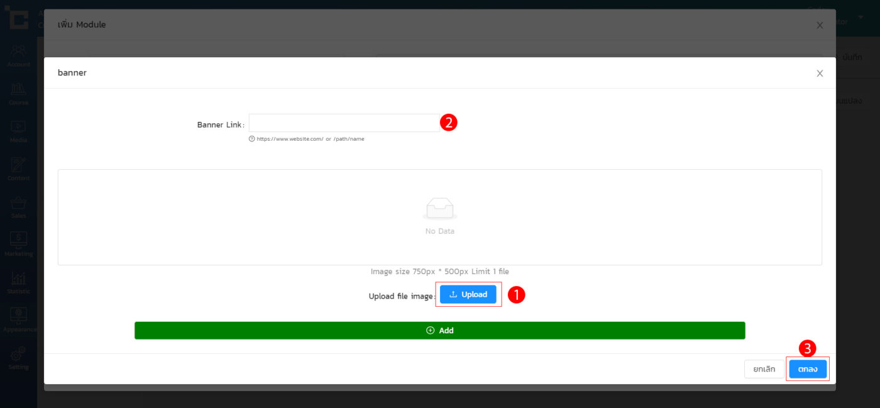Viewport: 880px width, 408px height.
Task: Open the Account section in sidebar
Action: coord(18,55)
